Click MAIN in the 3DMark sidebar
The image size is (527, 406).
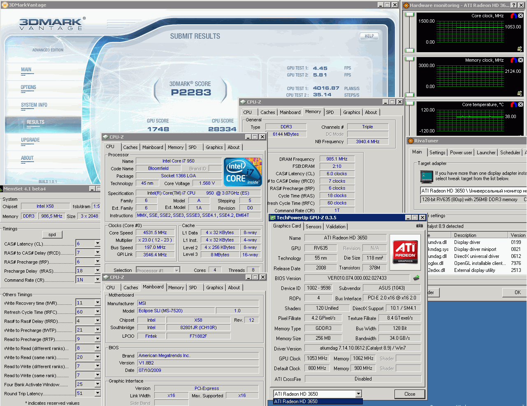tap(26, 70)
